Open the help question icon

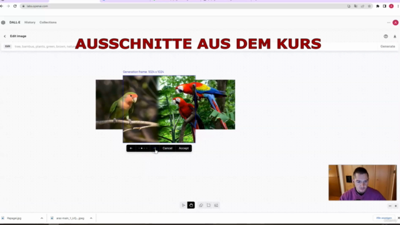[386, 36]
